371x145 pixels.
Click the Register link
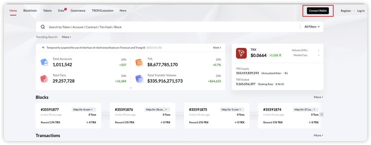[346, 11]
